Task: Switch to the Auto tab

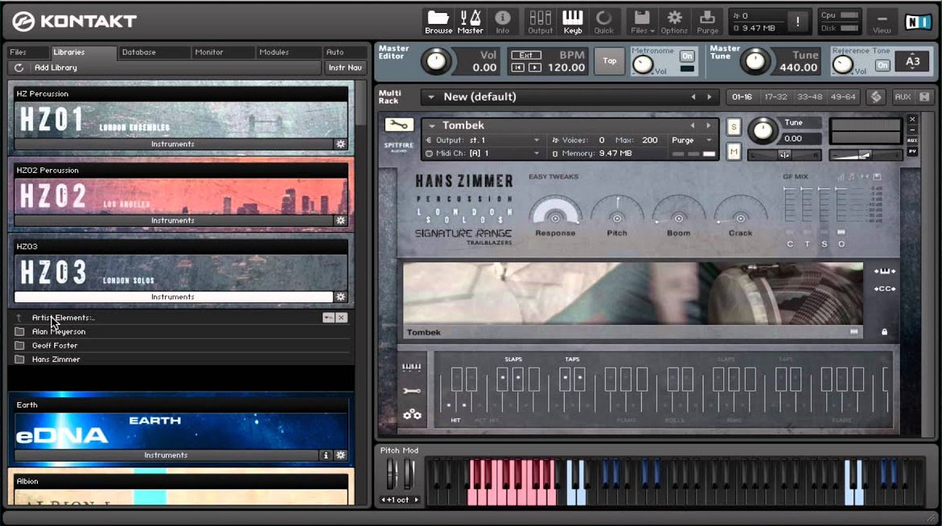Action: click(335, 52)
